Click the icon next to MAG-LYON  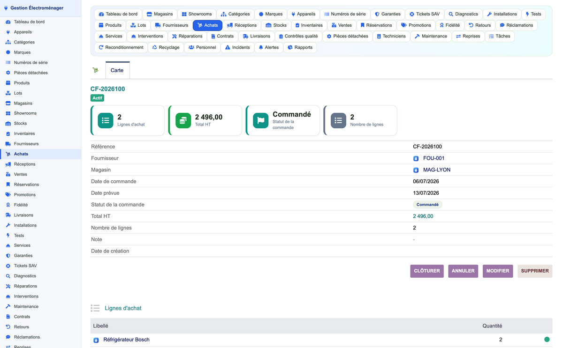[x=416, y=170]
